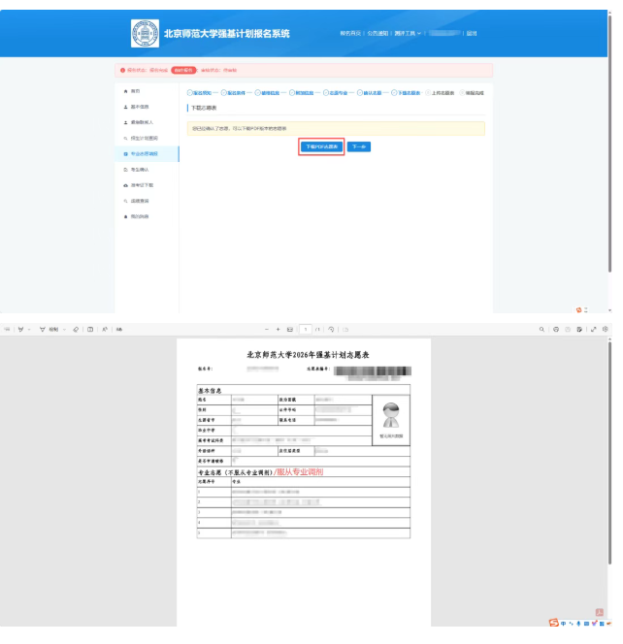623x644 pixels.
Task: Click the 下一步 button
Action: click(359, 146)
